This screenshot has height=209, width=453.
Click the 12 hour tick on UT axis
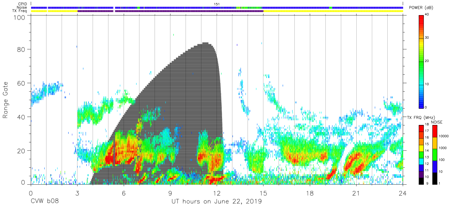[217, 193]
